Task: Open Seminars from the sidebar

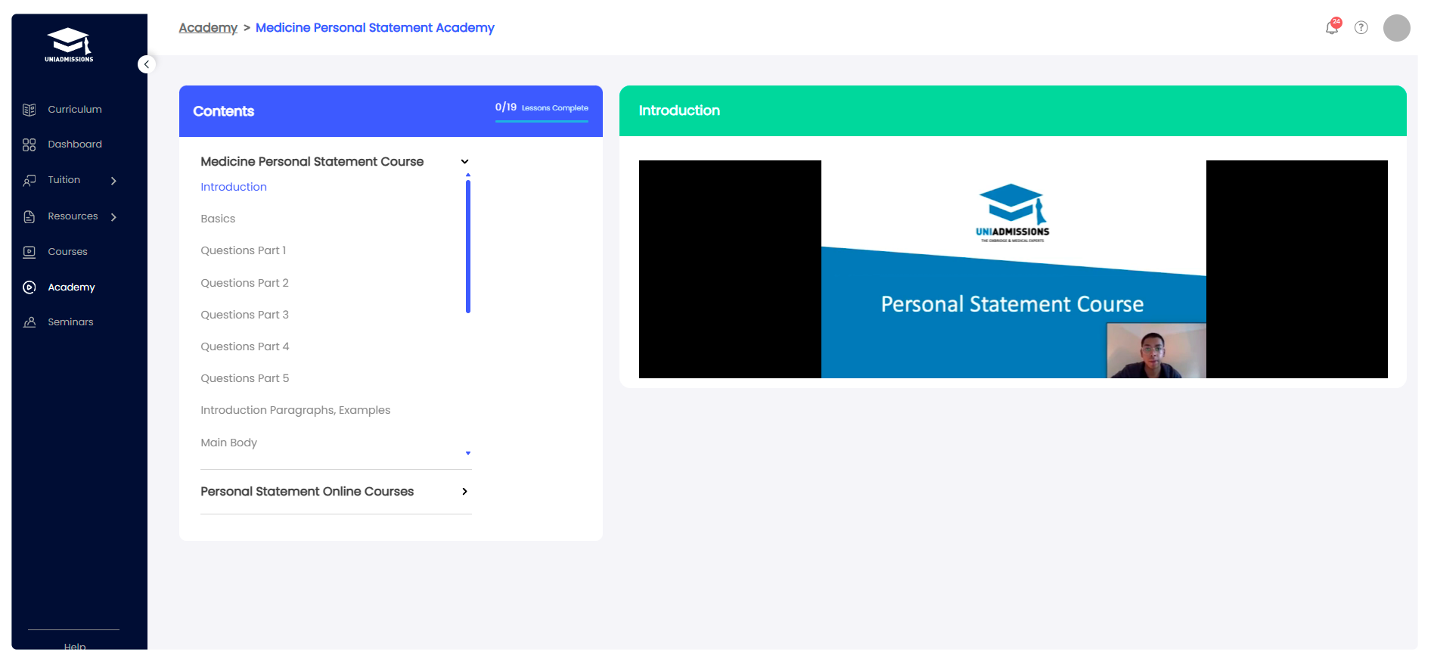Action: click(x=70, y=322)
